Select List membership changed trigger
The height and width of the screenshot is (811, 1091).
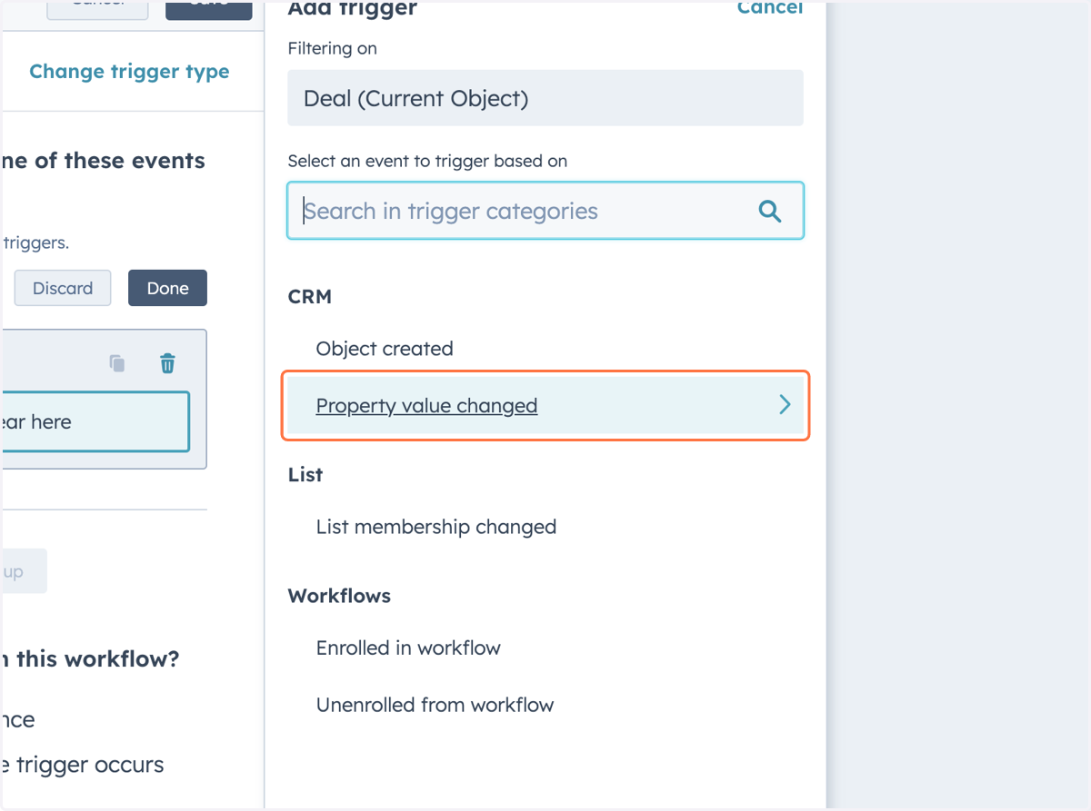point(436,527)
